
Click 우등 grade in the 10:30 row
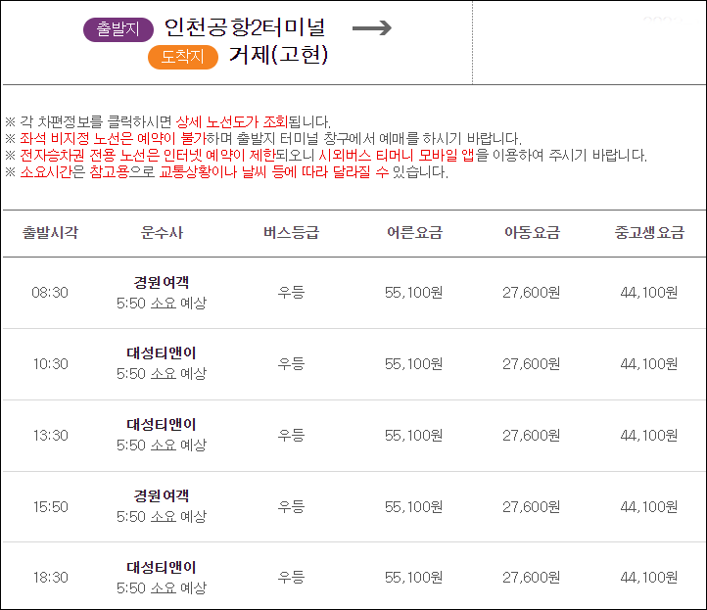[291, 364]
